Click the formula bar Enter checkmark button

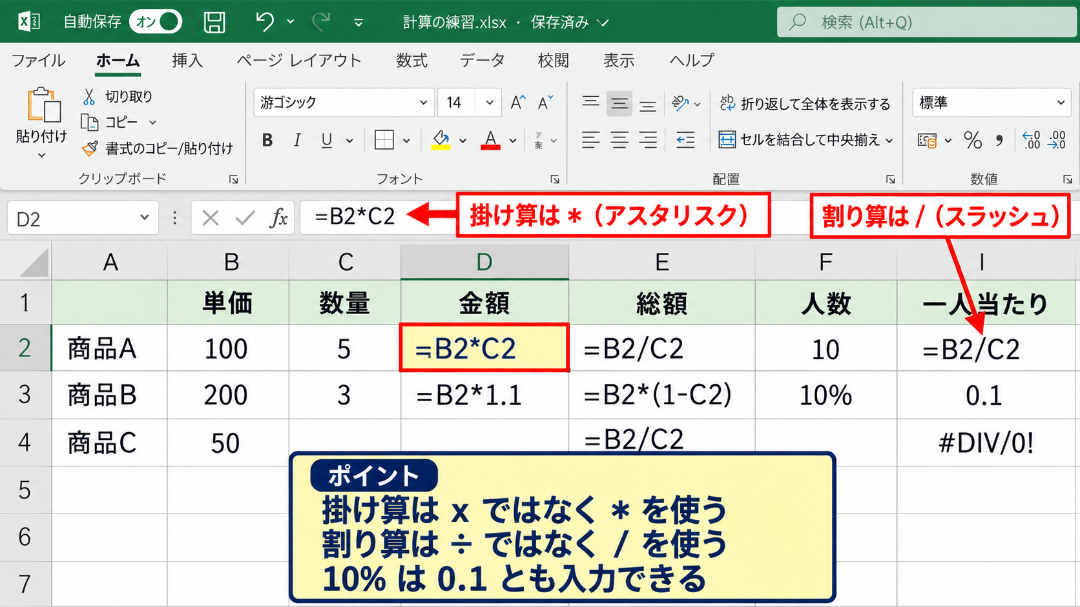tap(245, 218)
